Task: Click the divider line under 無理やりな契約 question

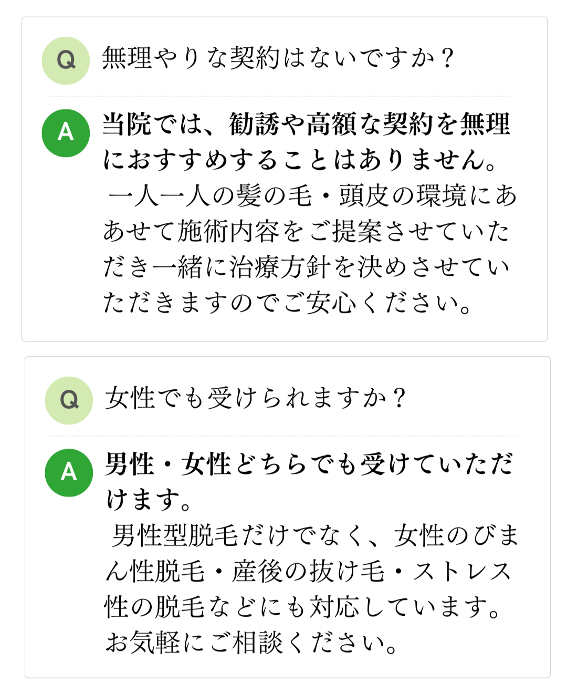Action: [279, 96]
